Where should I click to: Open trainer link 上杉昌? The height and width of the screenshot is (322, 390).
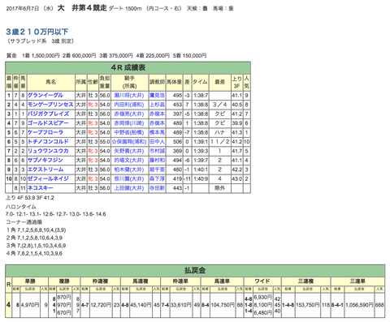click(157, 105)
